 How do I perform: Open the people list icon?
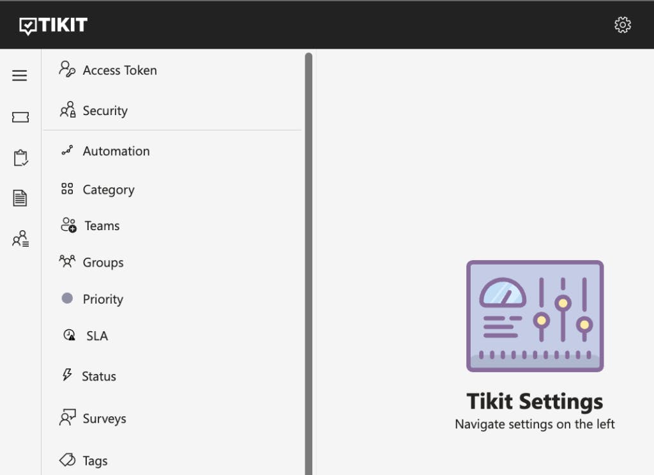click(x=20, y=239)
